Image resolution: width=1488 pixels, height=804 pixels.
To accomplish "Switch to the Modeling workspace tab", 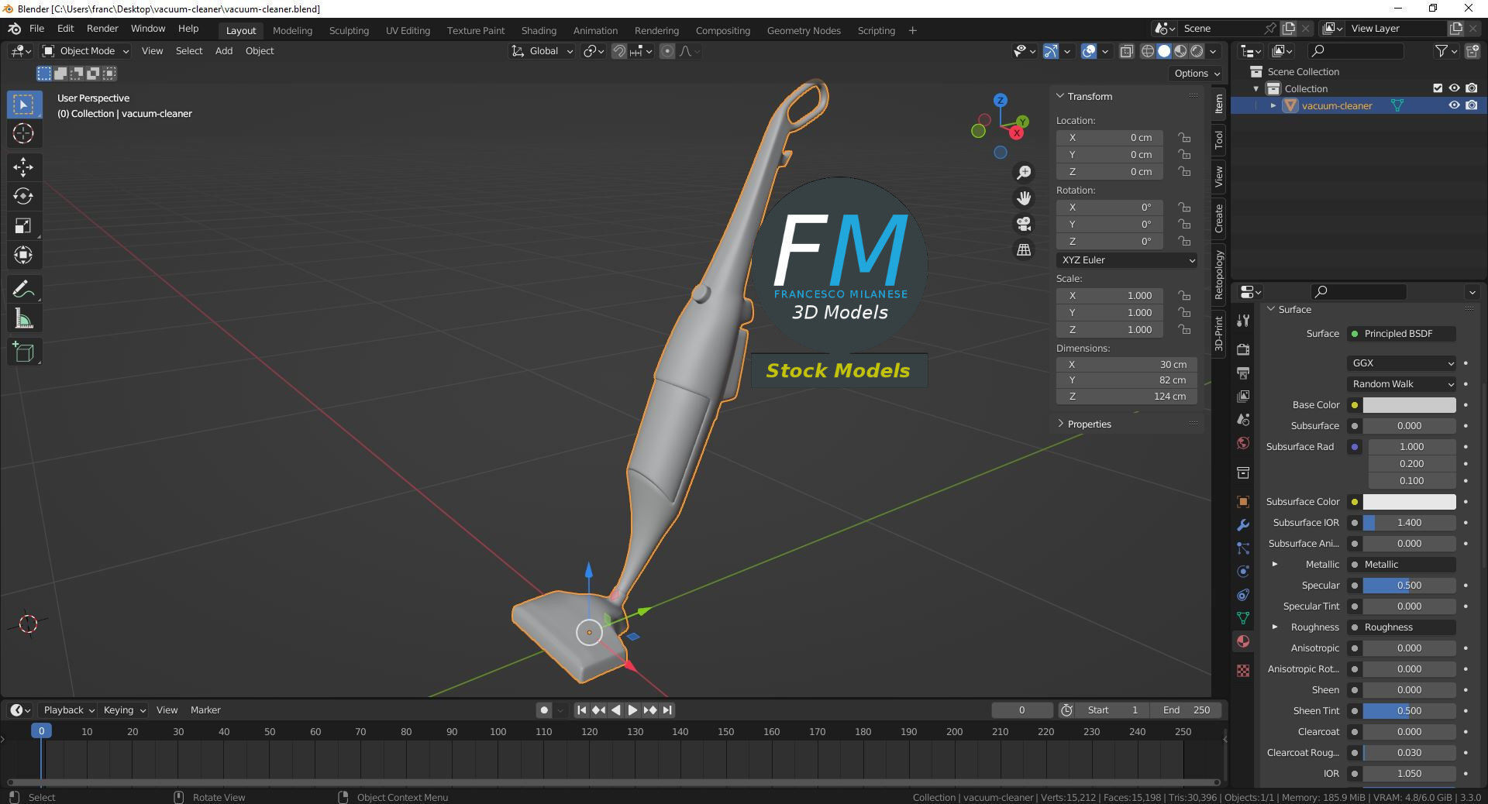I will pyautogui.click(x=292, y=30).
